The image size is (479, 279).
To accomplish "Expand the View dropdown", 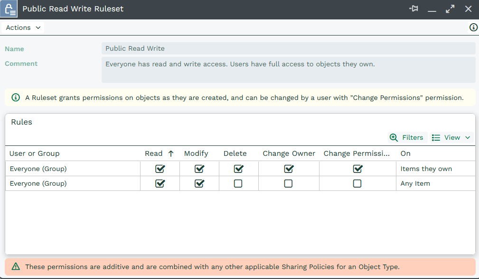I will [451, 137].
